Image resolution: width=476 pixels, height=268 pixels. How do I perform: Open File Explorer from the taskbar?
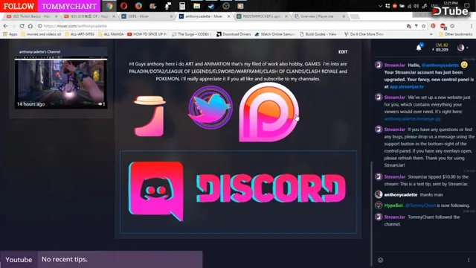click(196, 6)
